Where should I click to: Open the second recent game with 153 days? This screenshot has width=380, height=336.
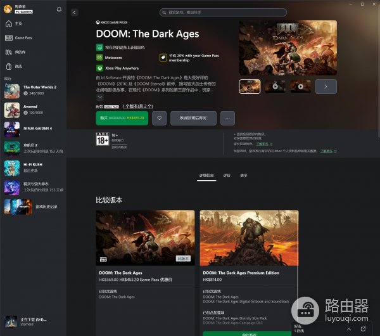pos(33,148)
